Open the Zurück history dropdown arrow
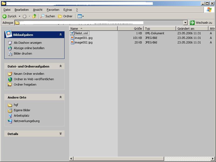The height and width of the screenshot is (162, 216). (x=19, y=16)
